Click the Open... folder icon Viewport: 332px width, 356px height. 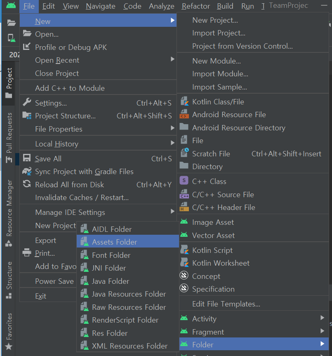point(27,33)
